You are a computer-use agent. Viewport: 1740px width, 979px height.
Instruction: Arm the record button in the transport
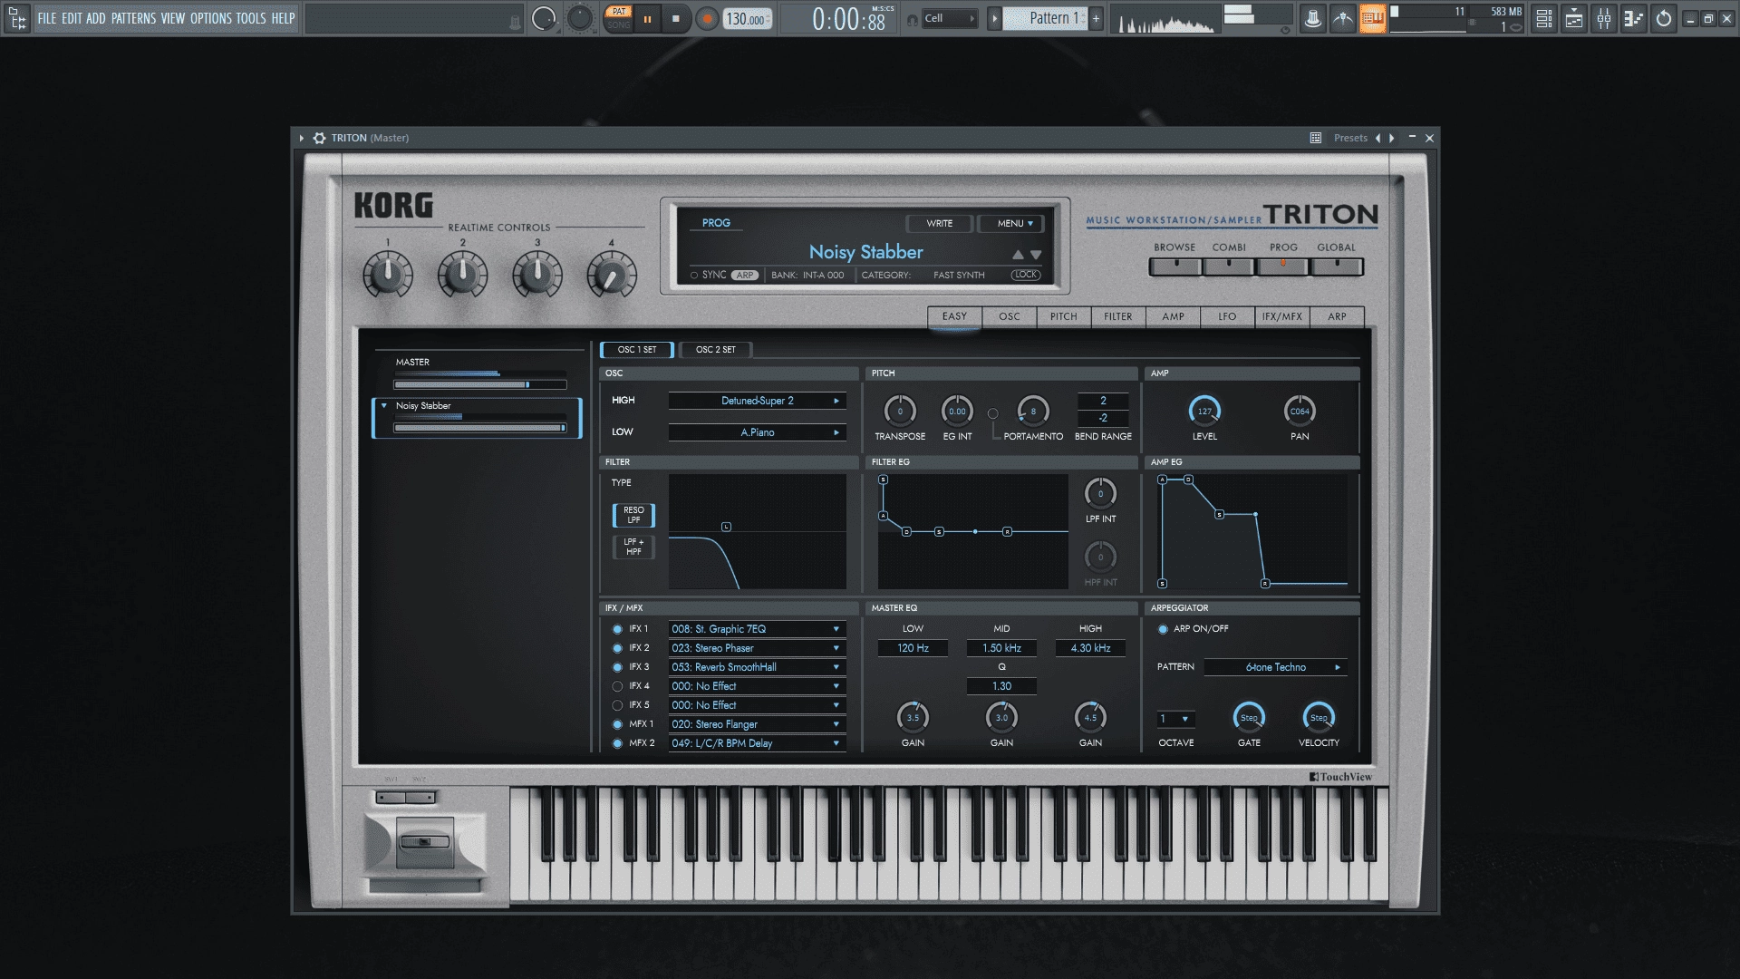pyautogui.click(x=707, y=19)
